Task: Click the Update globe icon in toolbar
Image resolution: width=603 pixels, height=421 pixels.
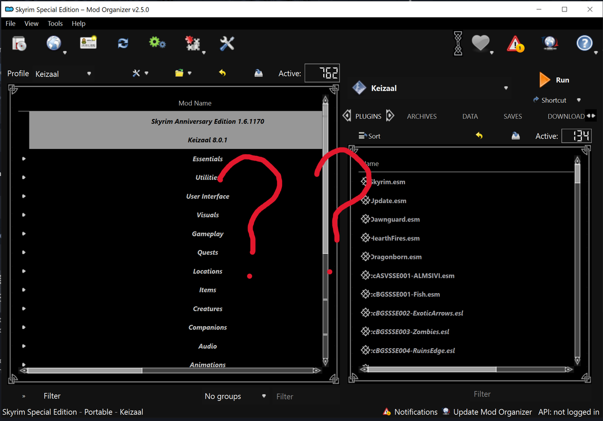Action: [550, 43]
